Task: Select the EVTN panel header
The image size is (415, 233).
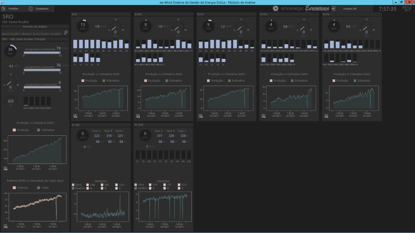Action: tap(289, 14)
